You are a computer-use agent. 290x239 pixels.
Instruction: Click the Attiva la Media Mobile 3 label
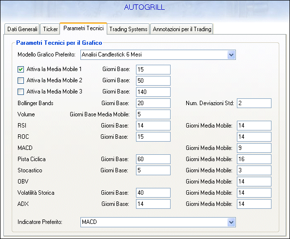(x=55, y=92)
